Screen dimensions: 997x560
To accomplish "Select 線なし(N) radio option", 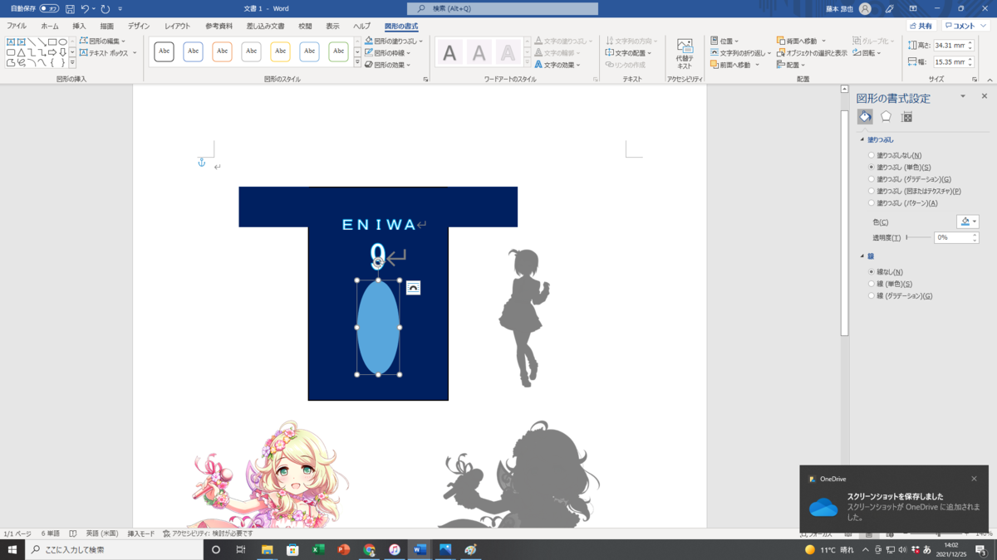I will pyautogui.click(x=872, y=271).
